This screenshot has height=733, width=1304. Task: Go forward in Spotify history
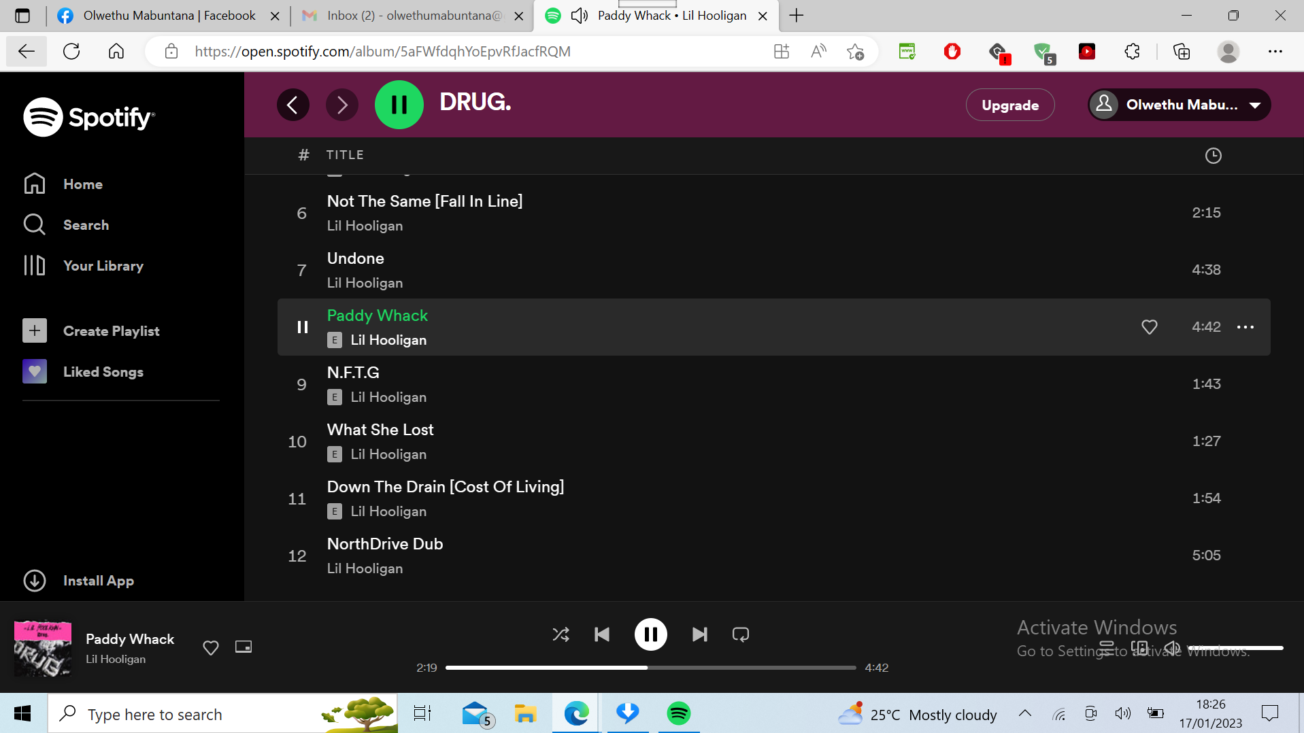point(342,105)
